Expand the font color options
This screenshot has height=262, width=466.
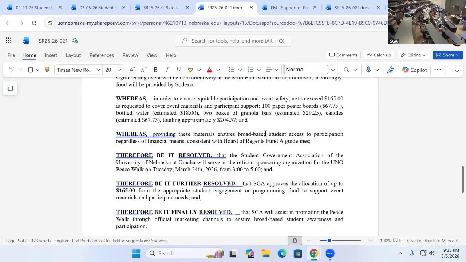(x=218, y=70)
